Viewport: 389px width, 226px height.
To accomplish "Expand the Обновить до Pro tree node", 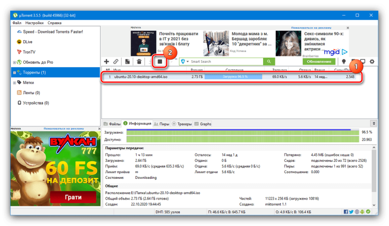I will click(15, 62).
